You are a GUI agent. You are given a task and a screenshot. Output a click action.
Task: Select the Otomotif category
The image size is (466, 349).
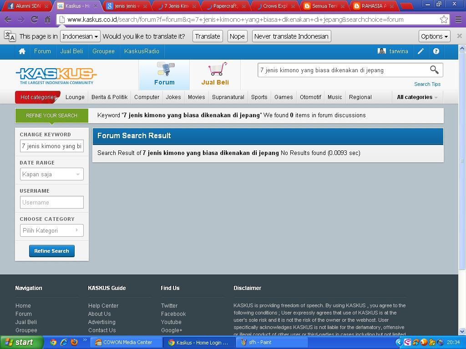(x=310, y=97)
